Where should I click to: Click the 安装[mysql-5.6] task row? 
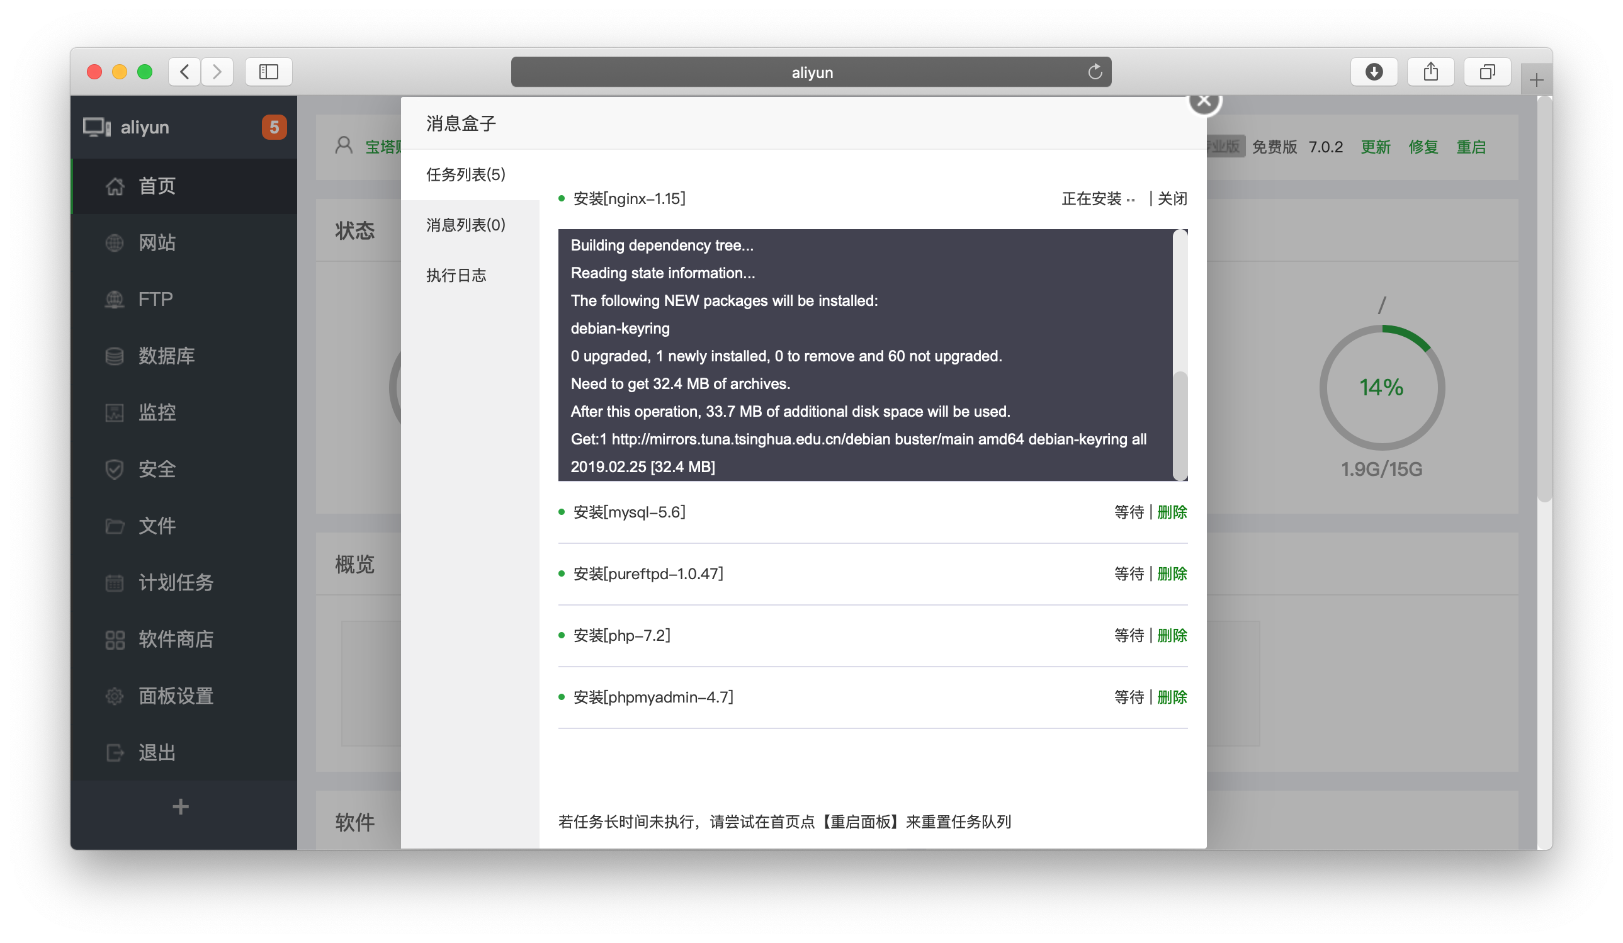[x=873, y=512]
